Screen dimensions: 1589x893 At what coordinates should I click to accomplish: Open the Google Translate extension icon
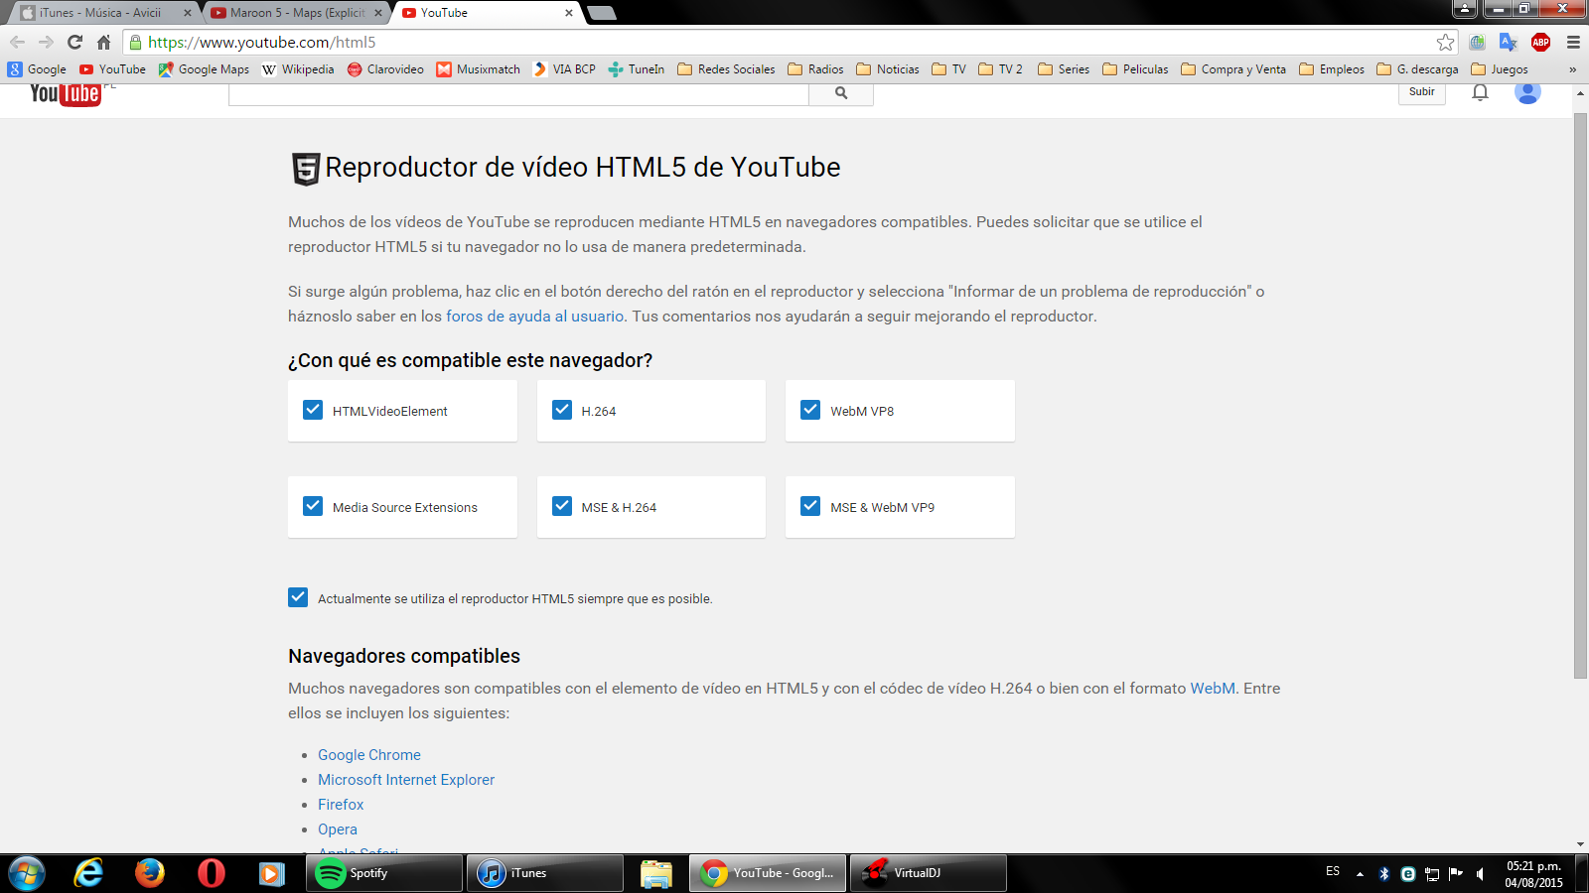tap(1509, 42)
